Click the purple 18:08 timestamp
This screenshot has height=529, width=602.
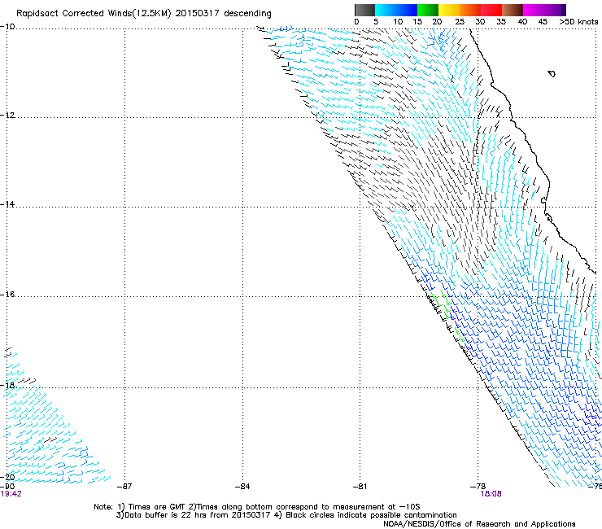pyautogui.click(x=491, y=494)
